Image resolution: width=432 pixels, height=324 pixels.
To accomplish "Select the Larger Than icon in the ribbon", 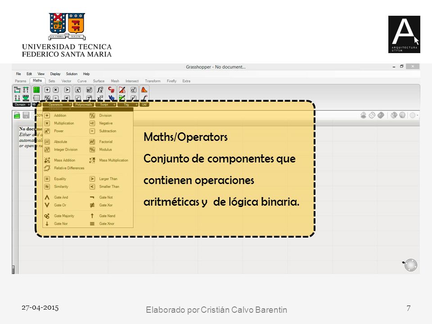I will 67,90.
